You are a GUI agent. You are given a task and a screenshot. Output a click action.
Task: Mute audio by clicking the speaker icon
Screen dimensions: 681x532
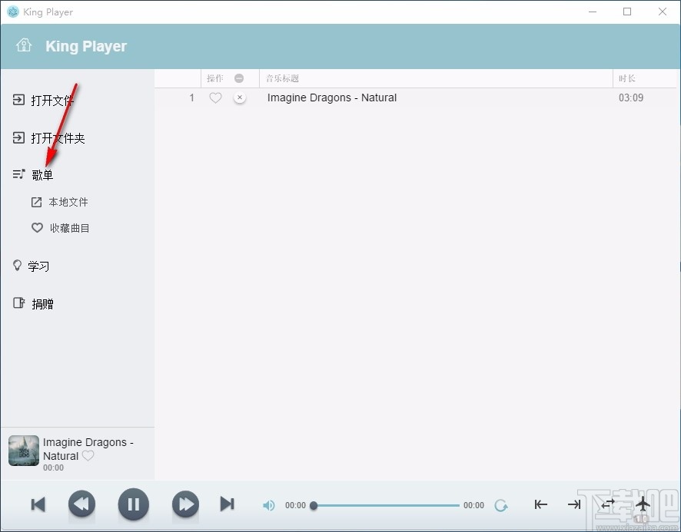tap(268, 505)
